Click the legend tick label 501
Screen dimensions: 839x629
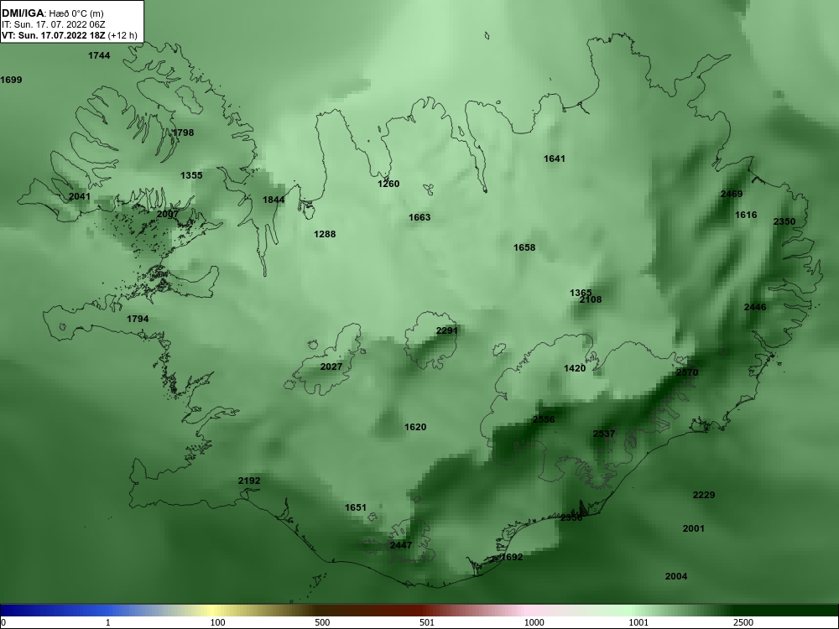(427, 622)
